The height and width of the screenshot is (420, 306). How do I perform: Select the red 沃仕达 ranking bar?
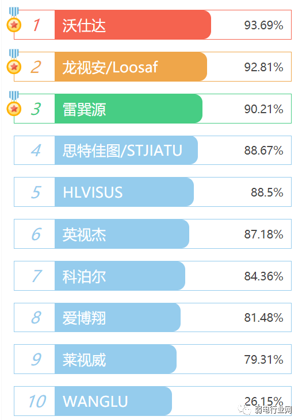[x=133, y=25]
